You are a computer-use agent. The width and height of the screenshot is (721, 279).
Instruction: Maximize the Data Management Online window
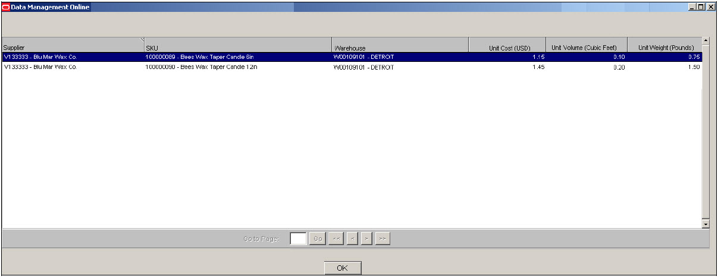[x=701, y=7]
